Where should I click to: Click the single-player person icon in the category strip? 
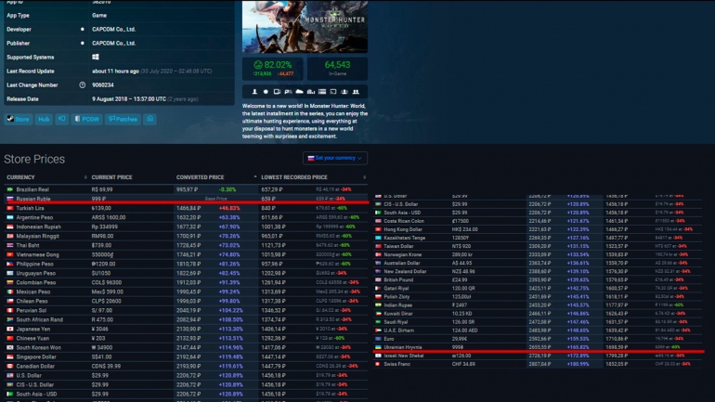[x=254, y=92]
